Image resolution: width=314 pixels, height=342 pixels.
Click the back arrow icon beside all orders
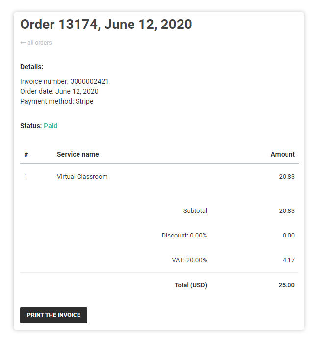(23, 43)
